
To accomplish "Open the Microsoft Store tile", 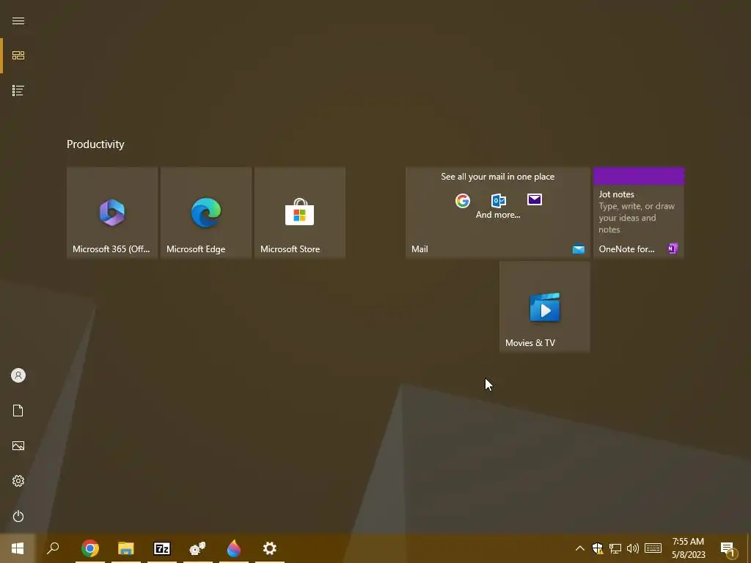I will pyautogui.click(x=300, y=213).
